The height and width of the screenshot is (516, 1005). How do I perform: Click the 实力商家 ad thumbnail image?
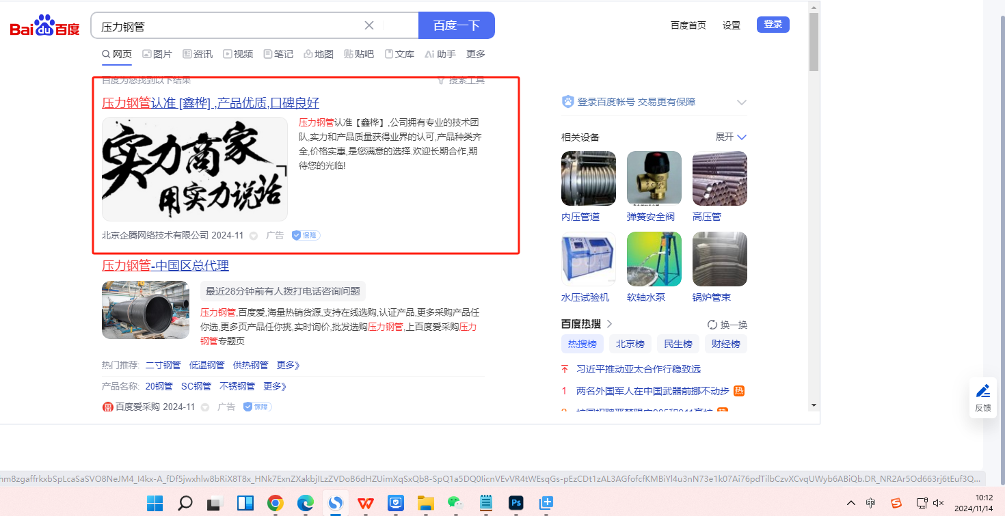[x=195, y=169]
